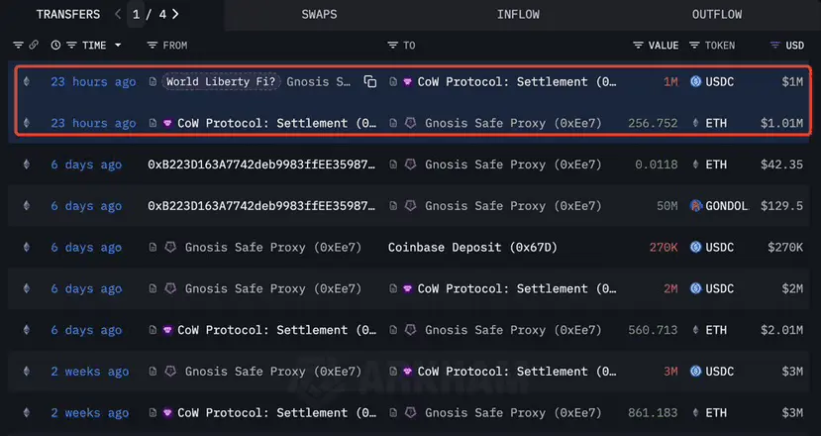
Task: Click Ethereum chain icon in 1M USDC row
Action: [27, 81]
